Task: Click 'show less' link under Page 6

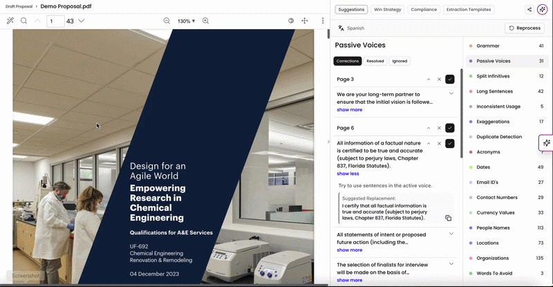Action: [x=348, y=174]
